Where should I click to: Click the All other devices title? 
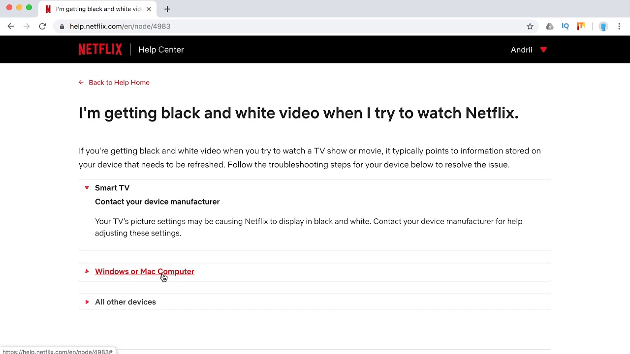point(126,302)
